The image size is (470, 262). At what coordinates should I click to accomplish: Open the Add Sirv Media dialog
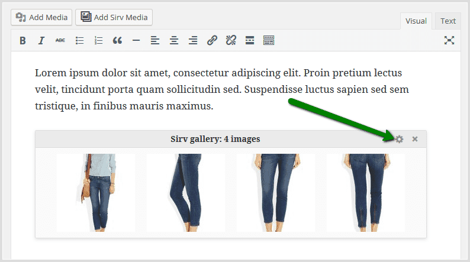click(x=114, y=17)
